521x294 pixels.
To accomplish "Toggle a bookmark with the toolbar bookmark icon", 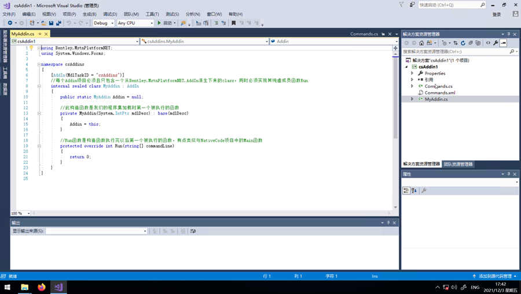I will [x=234, y=23].
